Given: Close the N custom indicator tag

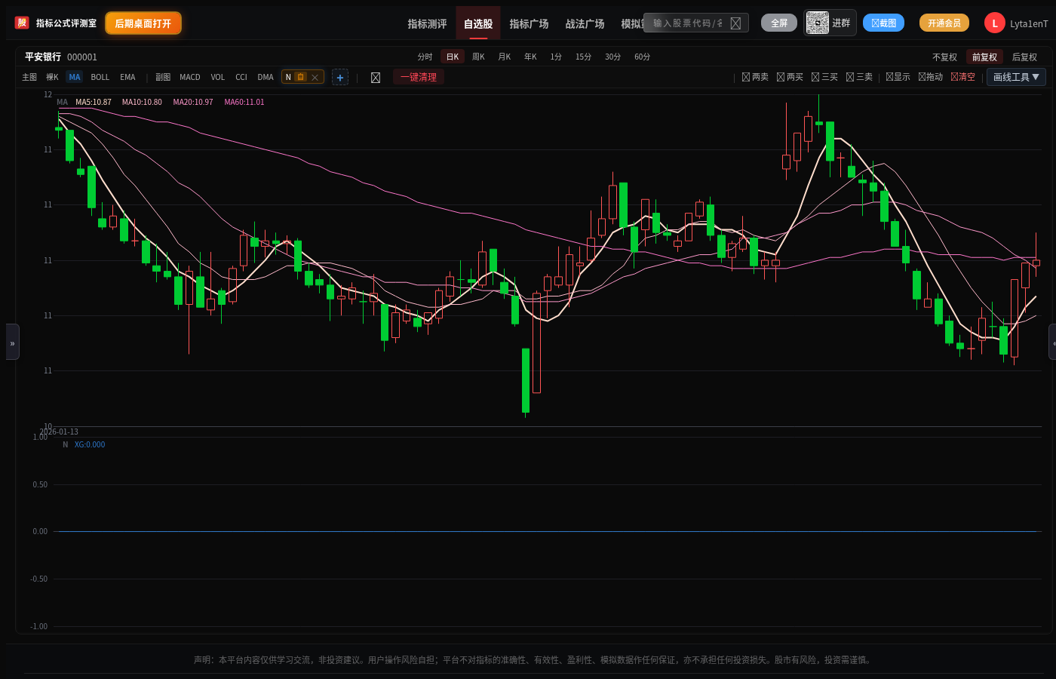Looking at the screenshot, I should (x=315, y=77).
